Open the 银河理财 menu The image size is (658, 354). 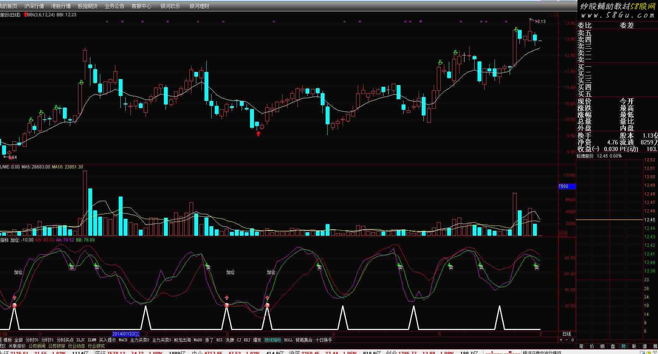click(x=199, y=6)
